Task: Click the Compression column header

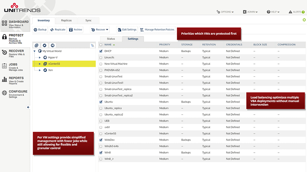Action: 287,45
